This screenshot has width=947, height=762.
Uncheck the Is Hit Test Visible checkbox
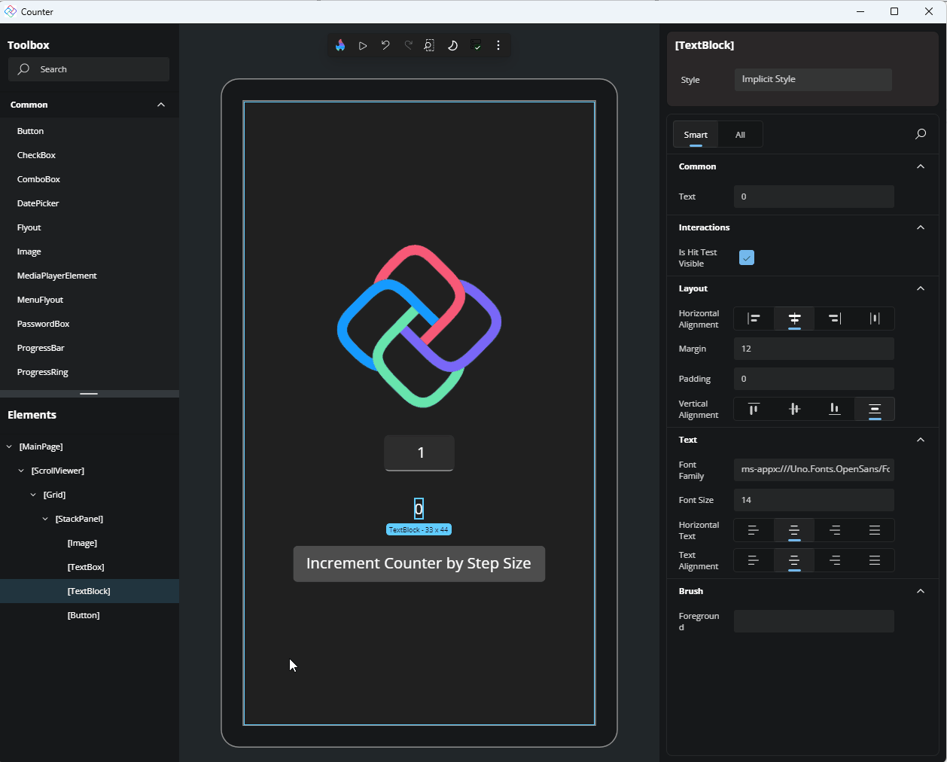pos(746,258)
